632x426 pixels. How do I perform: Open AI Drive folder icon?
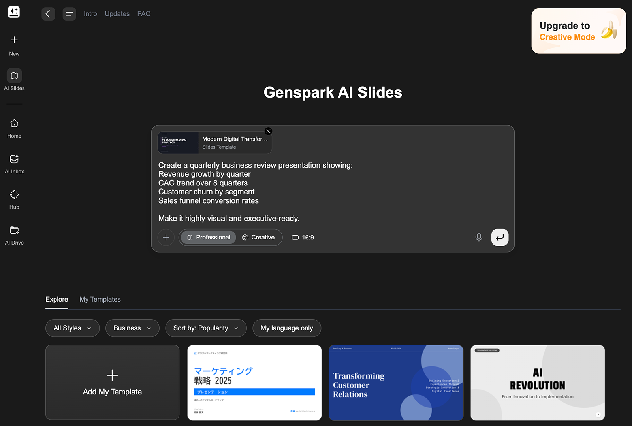click(14, 230)
